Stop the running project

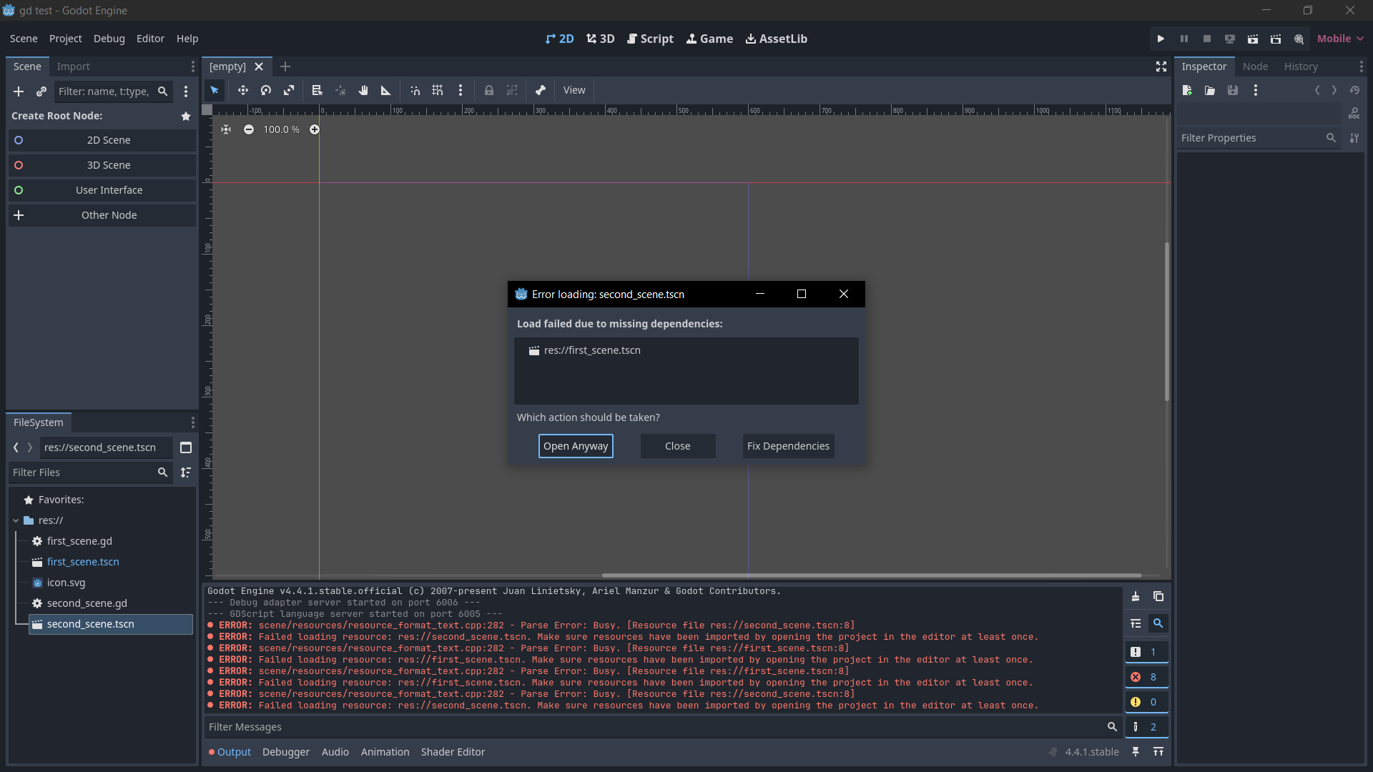[1207, 39]
